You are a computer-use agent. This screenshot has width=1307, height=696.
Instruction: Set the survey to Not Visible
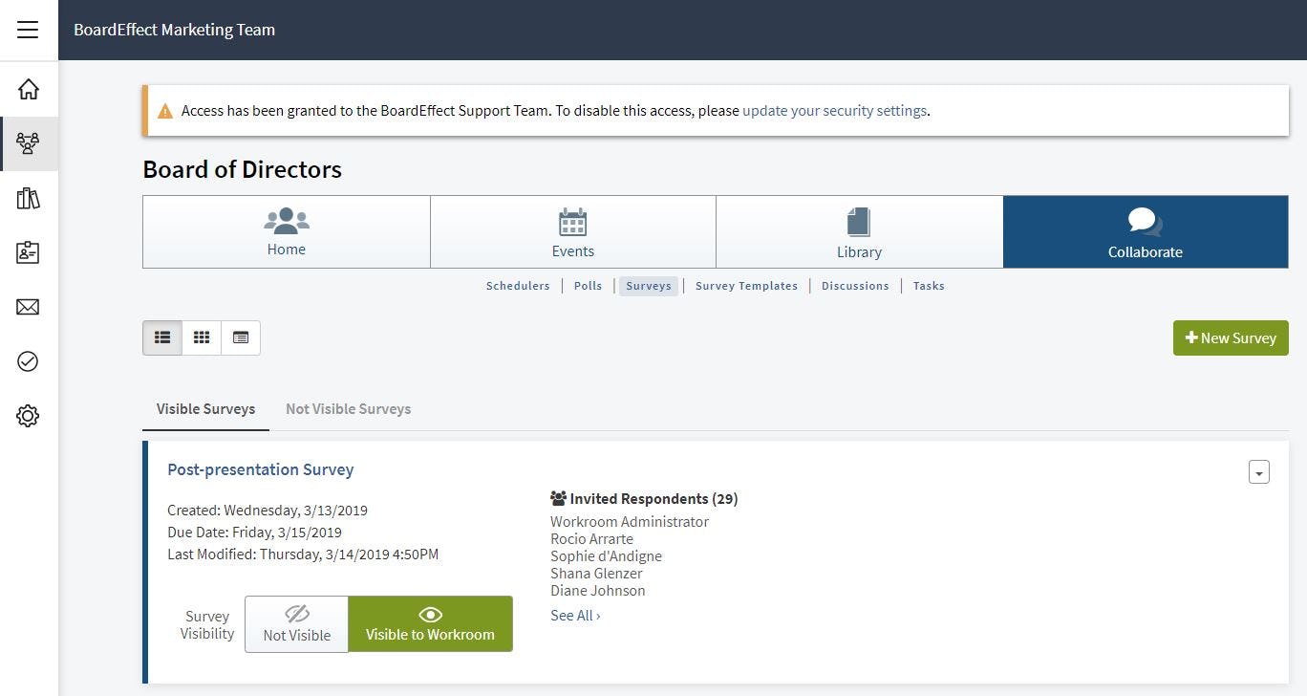pyautogui.click(x=296, y=623)
